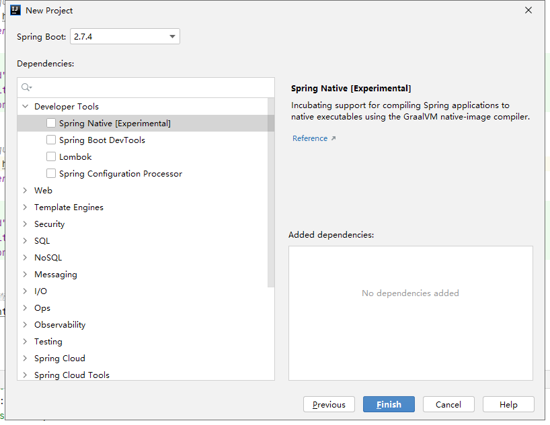Expand the Security category
550x425 pixels.
26,224
